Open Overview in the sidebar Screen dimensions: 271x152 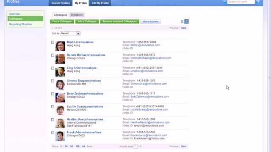tap(14, 14)
